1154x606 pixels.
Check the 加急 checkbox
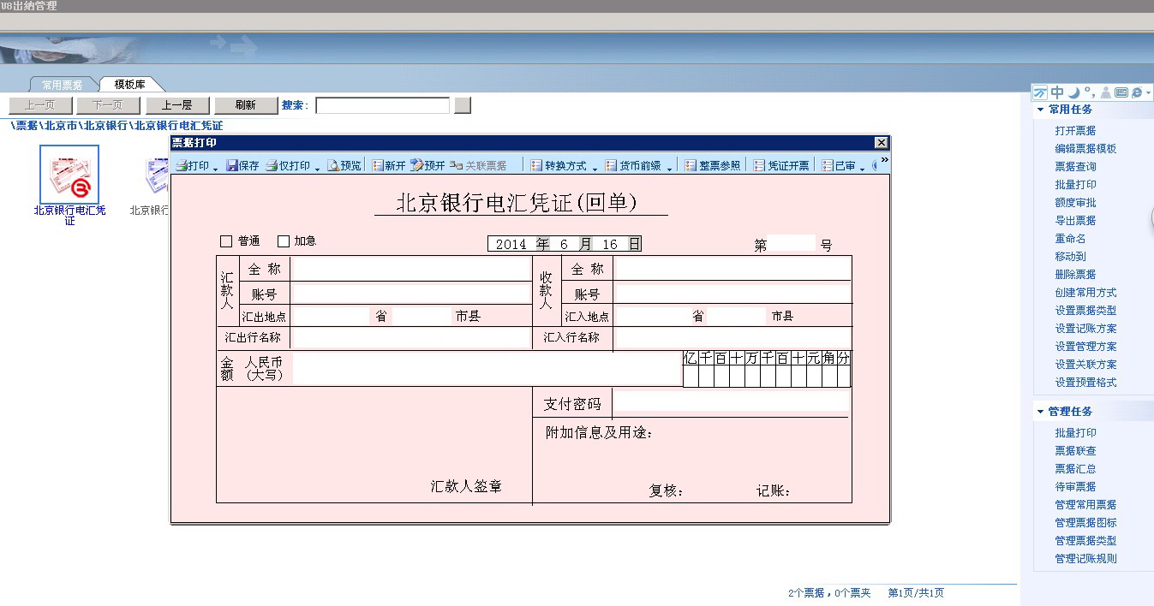[x=284, y=241]
